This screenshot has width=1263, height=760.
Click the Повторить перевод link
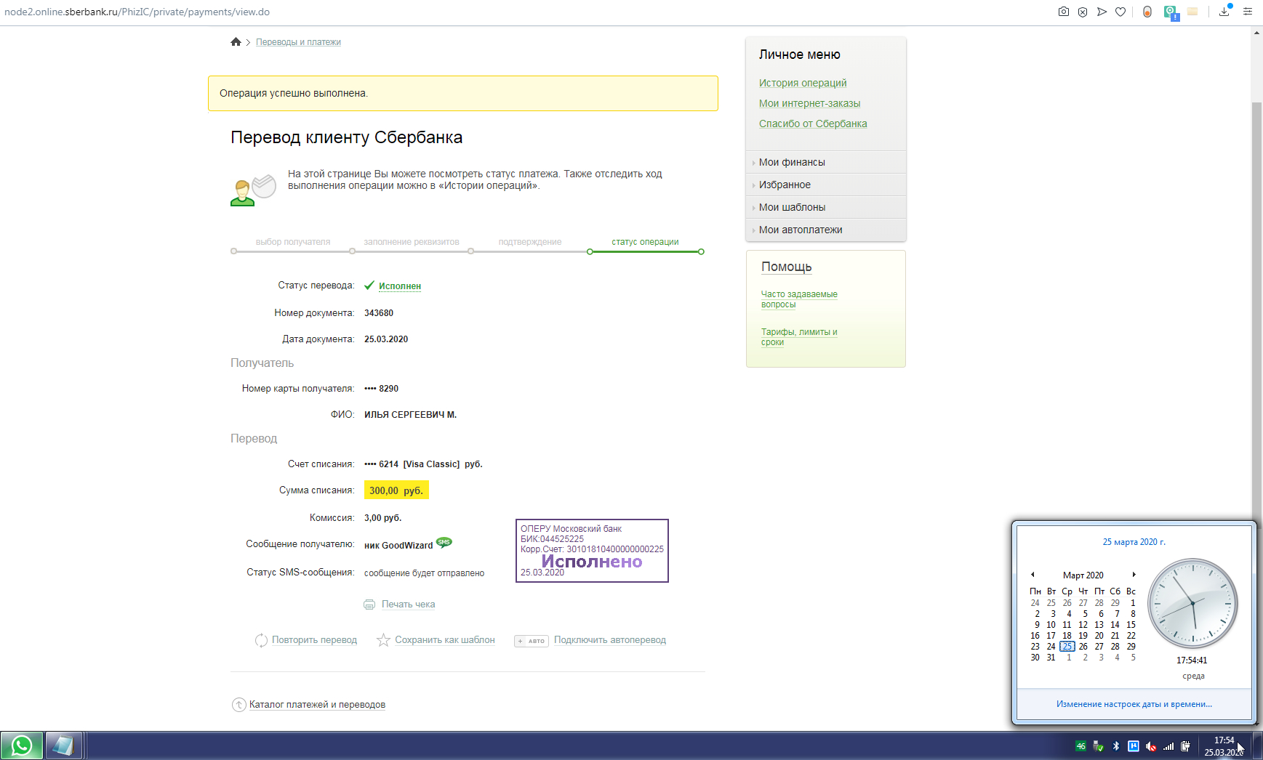point(314,640)
